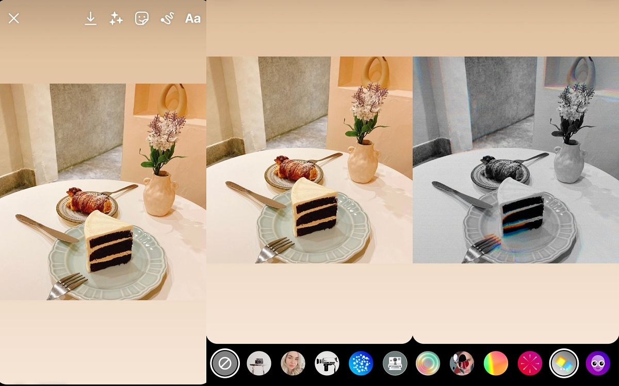The width and height of the screenshot is (619, 386).
Task: Close the story editor with X
Action: point(14,19)
